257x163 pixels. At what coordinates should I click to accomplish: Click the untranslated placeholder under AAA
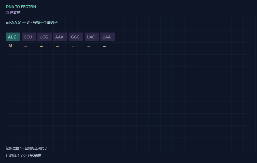tap(57, 46)
